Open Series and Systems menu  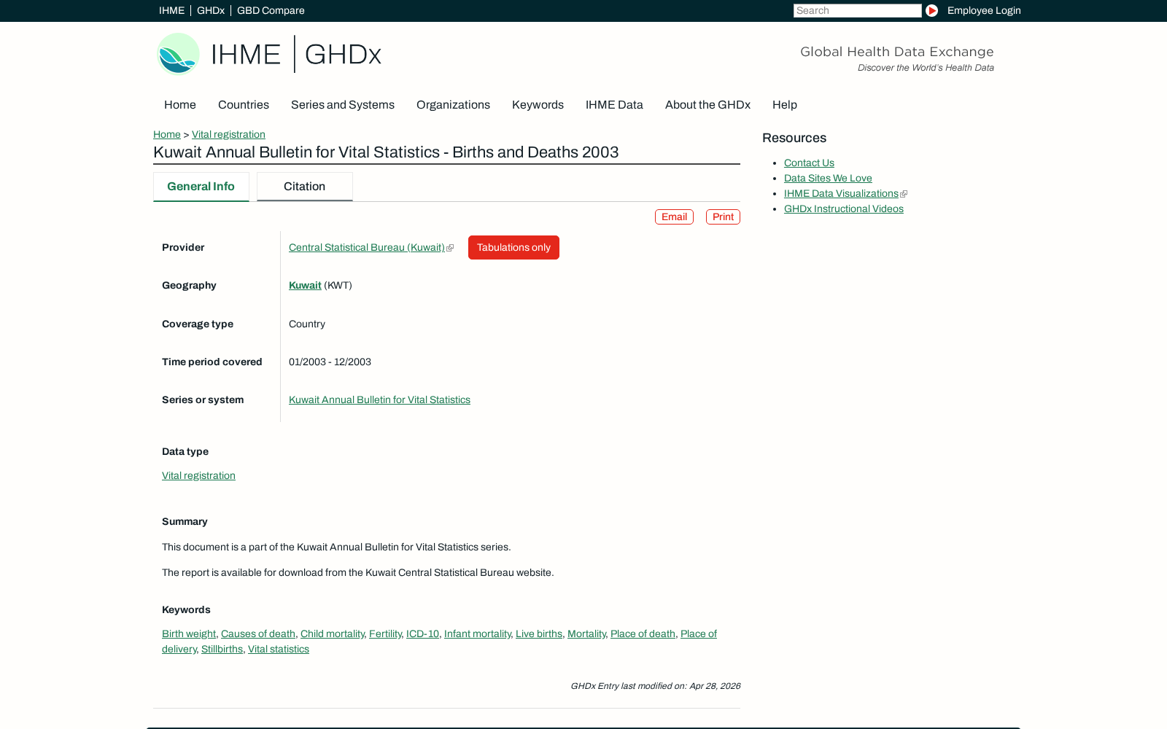343,105
